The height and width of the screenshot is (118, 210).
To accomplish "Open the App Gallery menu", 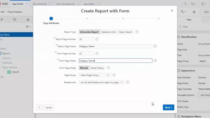I will tap(89, 4).
